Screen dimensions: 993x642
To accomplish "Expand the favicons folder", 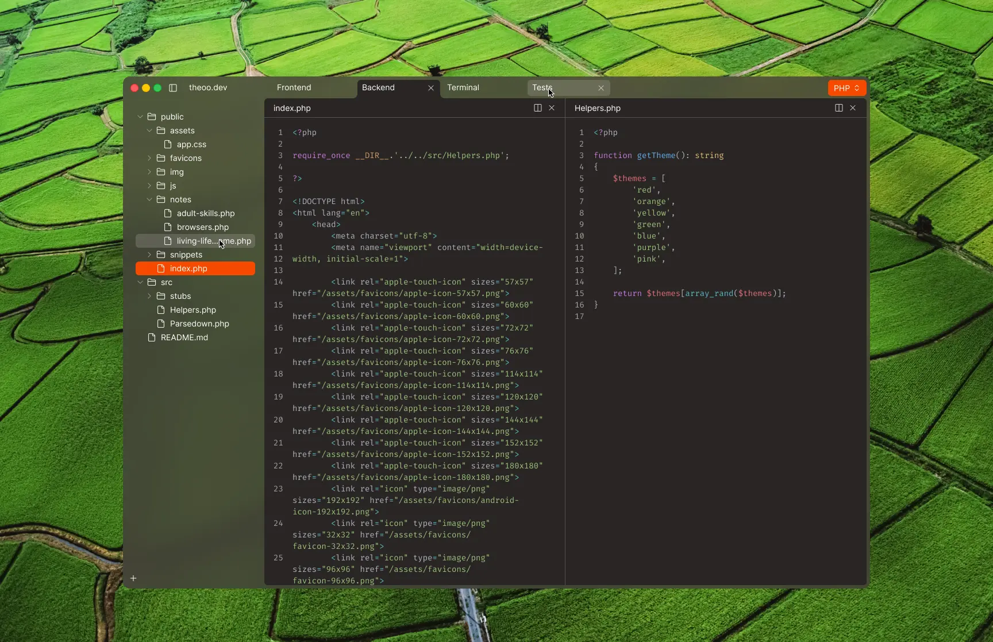I will click(x=149, y=158).
